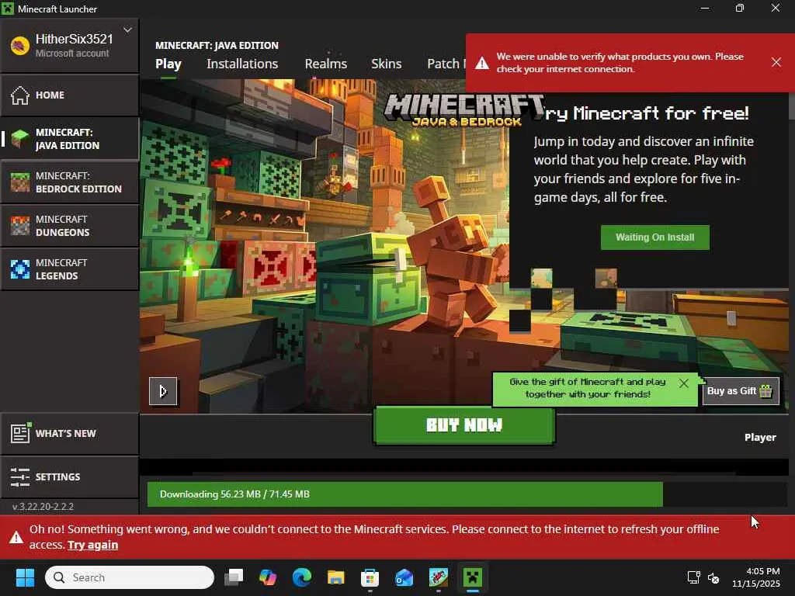Switch to the Skins tab
This screenshot has height=596, width=795.
(387, 64)
